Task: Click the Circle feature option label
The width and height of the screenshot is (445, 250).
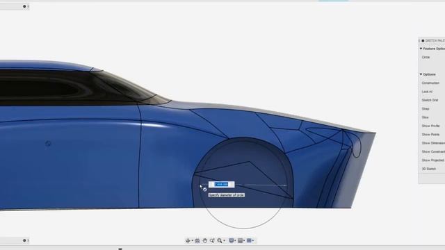Action: coord(426,57)
